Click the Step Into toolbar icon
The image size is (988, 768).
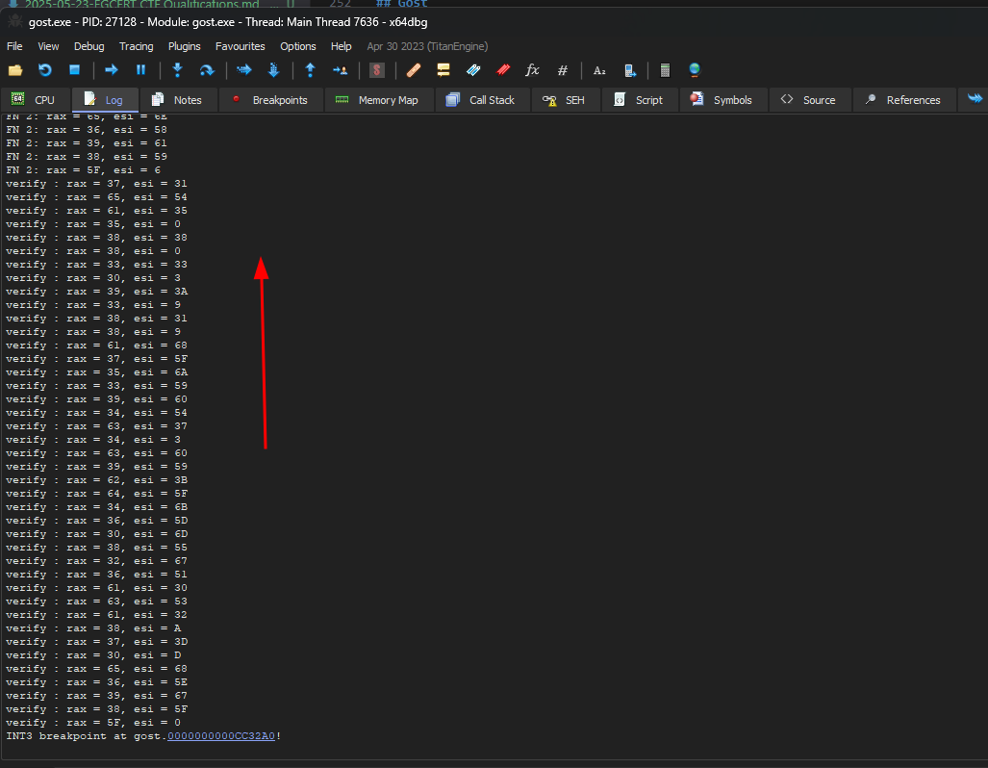177,70
